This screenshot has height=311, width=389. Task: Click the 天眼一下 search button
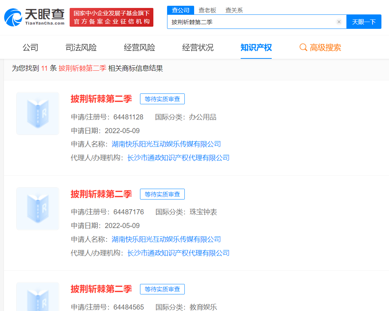[x=364, y=22]
